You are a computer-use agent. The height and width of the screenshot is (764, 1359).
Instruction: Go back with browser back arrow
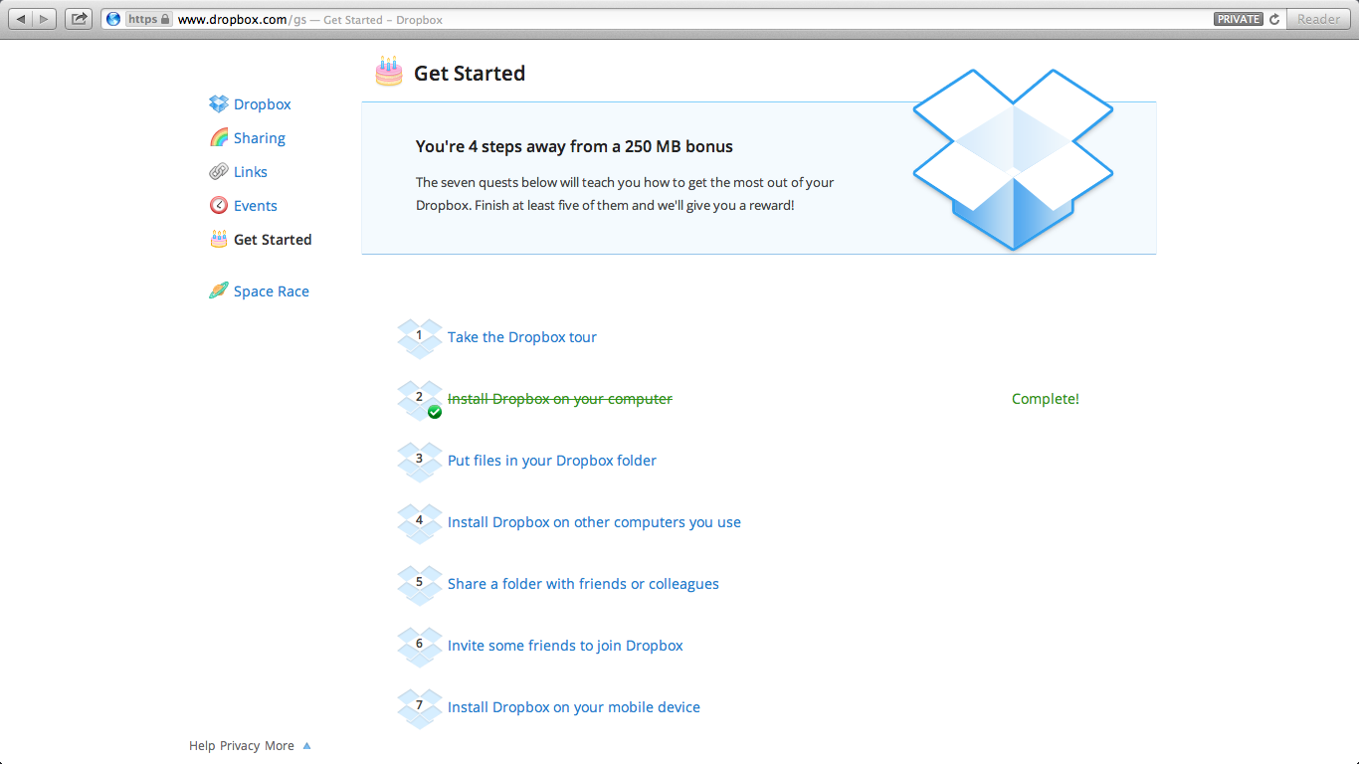[21, 19]
